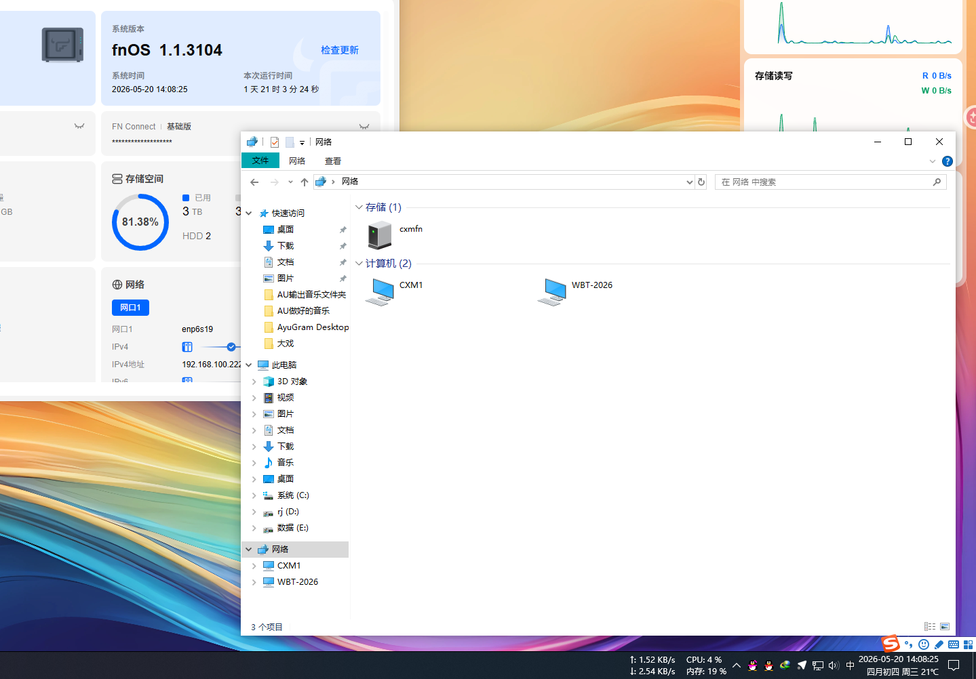Open the 查看 ribbon tab

[333, 161]
